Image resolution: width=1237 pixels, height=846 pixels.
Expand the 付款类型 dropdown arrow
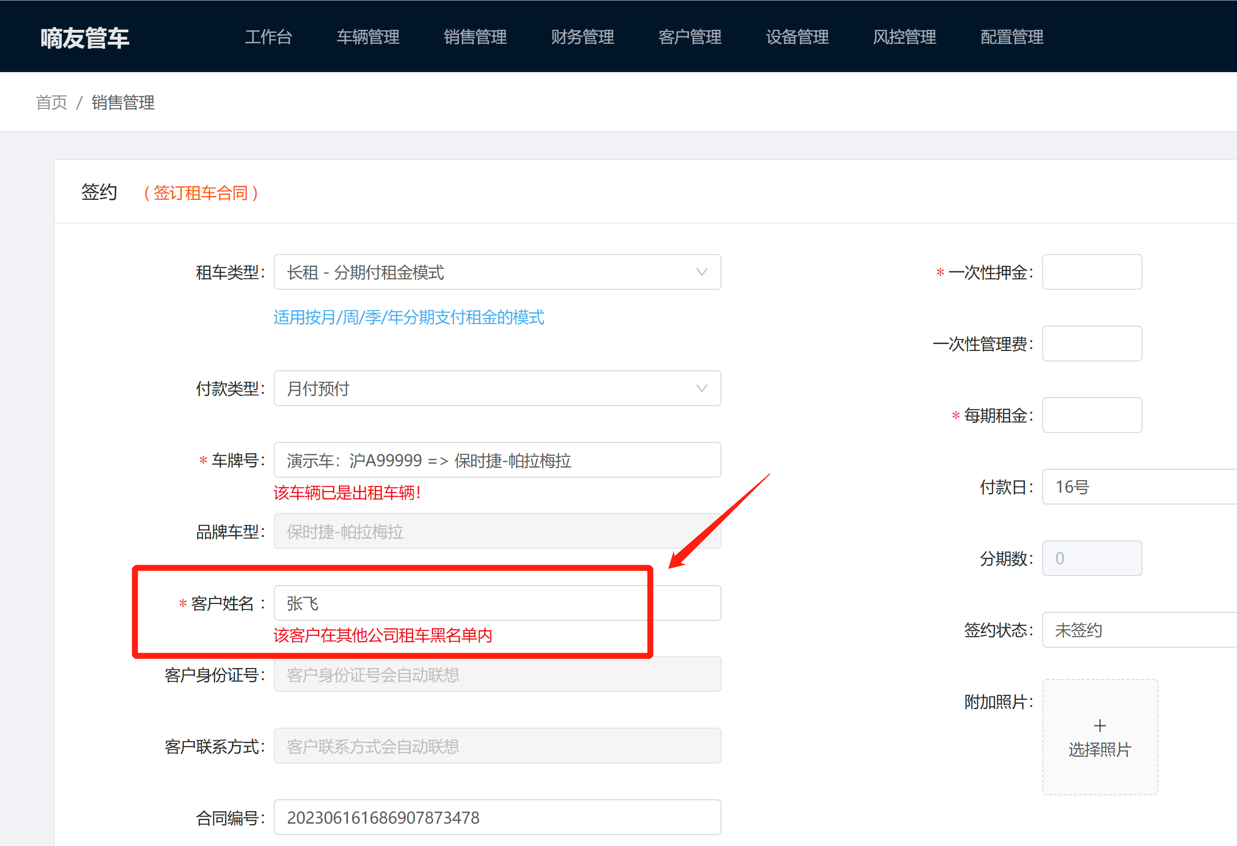(x=702, y=388)
